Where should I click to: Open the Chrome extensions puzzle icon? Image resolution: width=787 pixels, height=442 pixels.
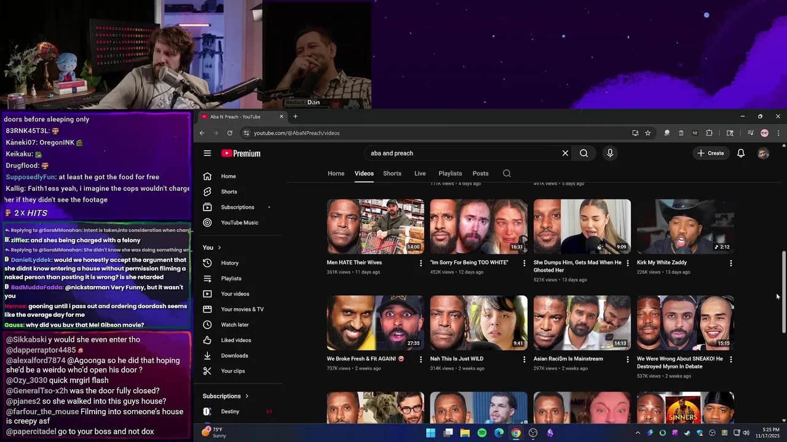tap(709, 133)
